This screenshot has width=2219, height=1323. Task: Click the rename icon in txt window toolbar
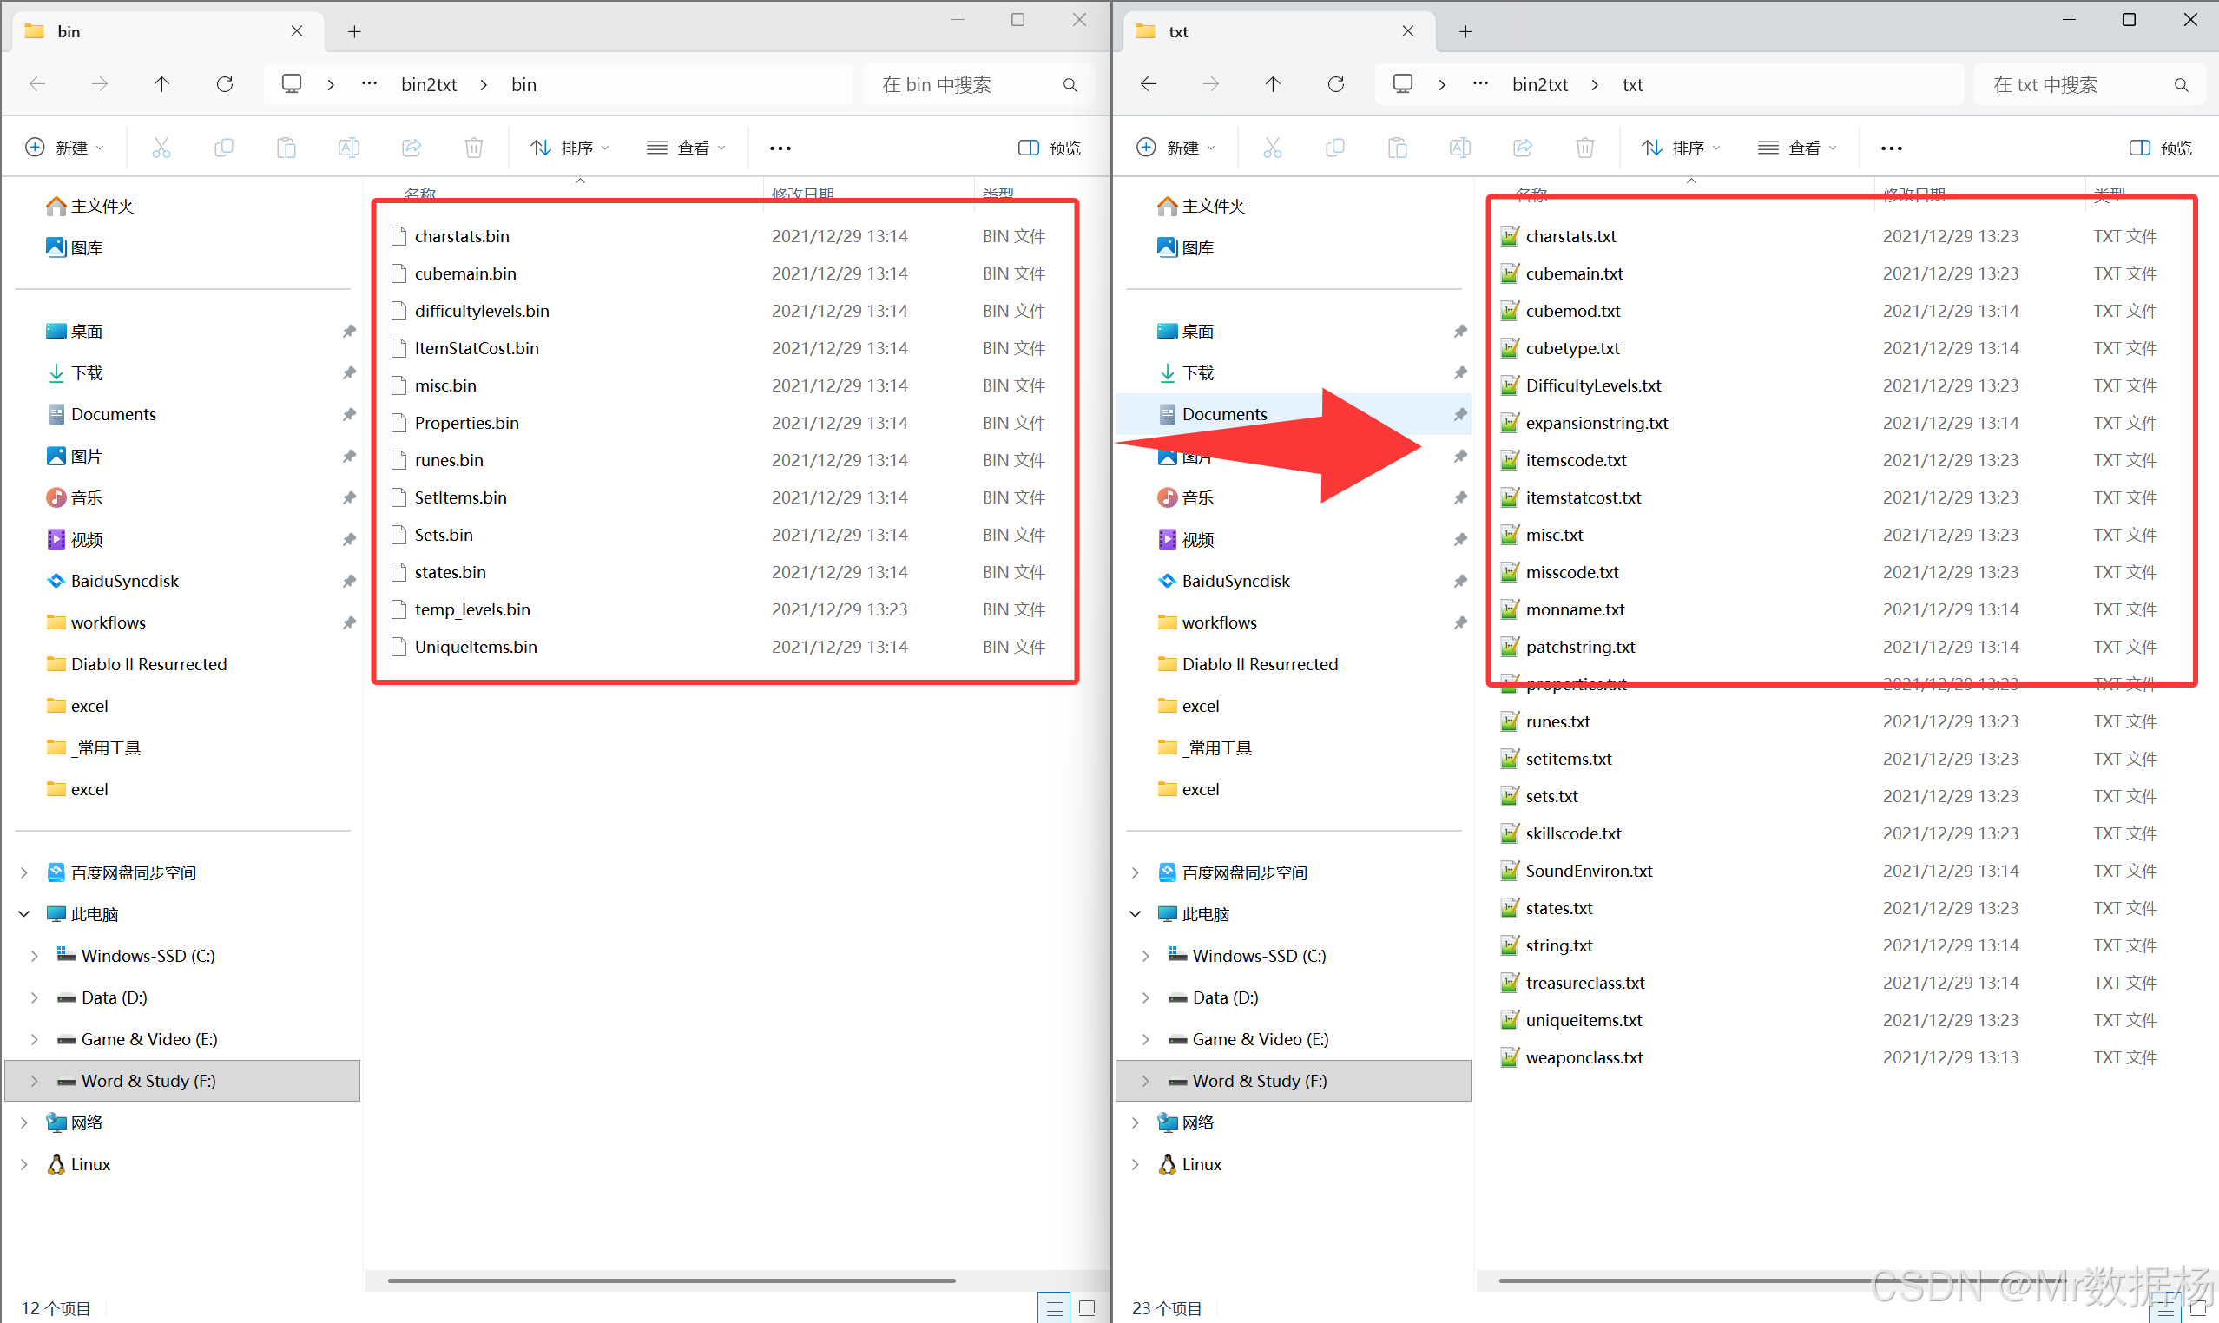pos(1459,148)
